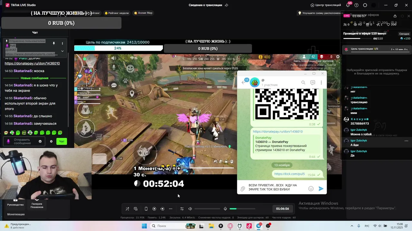The image size is (412, 231).
Task: Open Telegram emoji picker
Action: 311,189
